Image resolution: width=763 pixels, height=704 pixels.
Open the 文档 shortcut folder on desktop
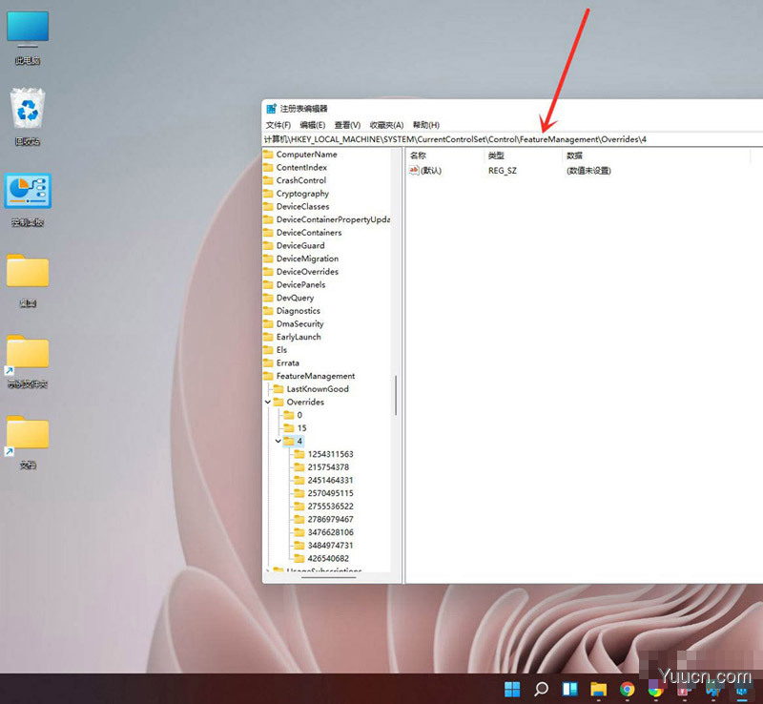(x=28, y=442)
